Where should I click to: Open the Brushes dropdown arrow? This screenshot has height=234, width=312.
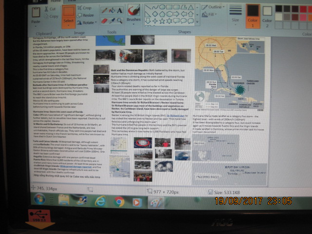point(134,24)
